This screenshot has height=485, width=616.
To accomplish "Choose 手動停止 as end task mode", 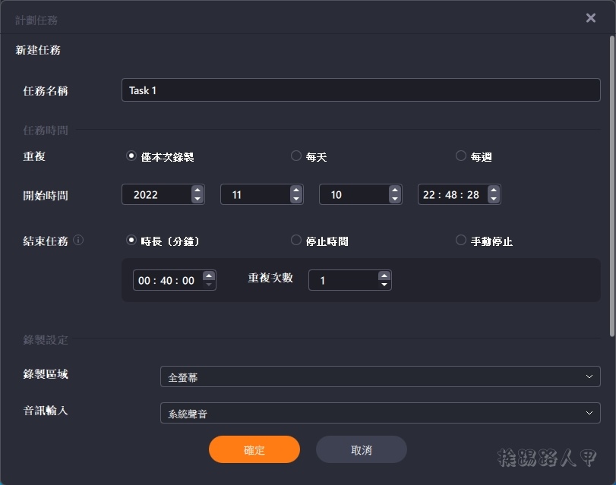I will pyautogui.click(x=461, y=241).
